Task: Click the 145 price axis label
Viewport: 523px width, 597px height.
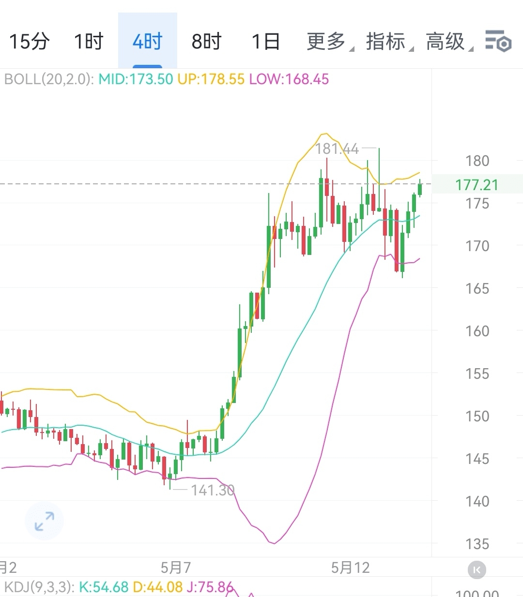Action: [477, 459]
